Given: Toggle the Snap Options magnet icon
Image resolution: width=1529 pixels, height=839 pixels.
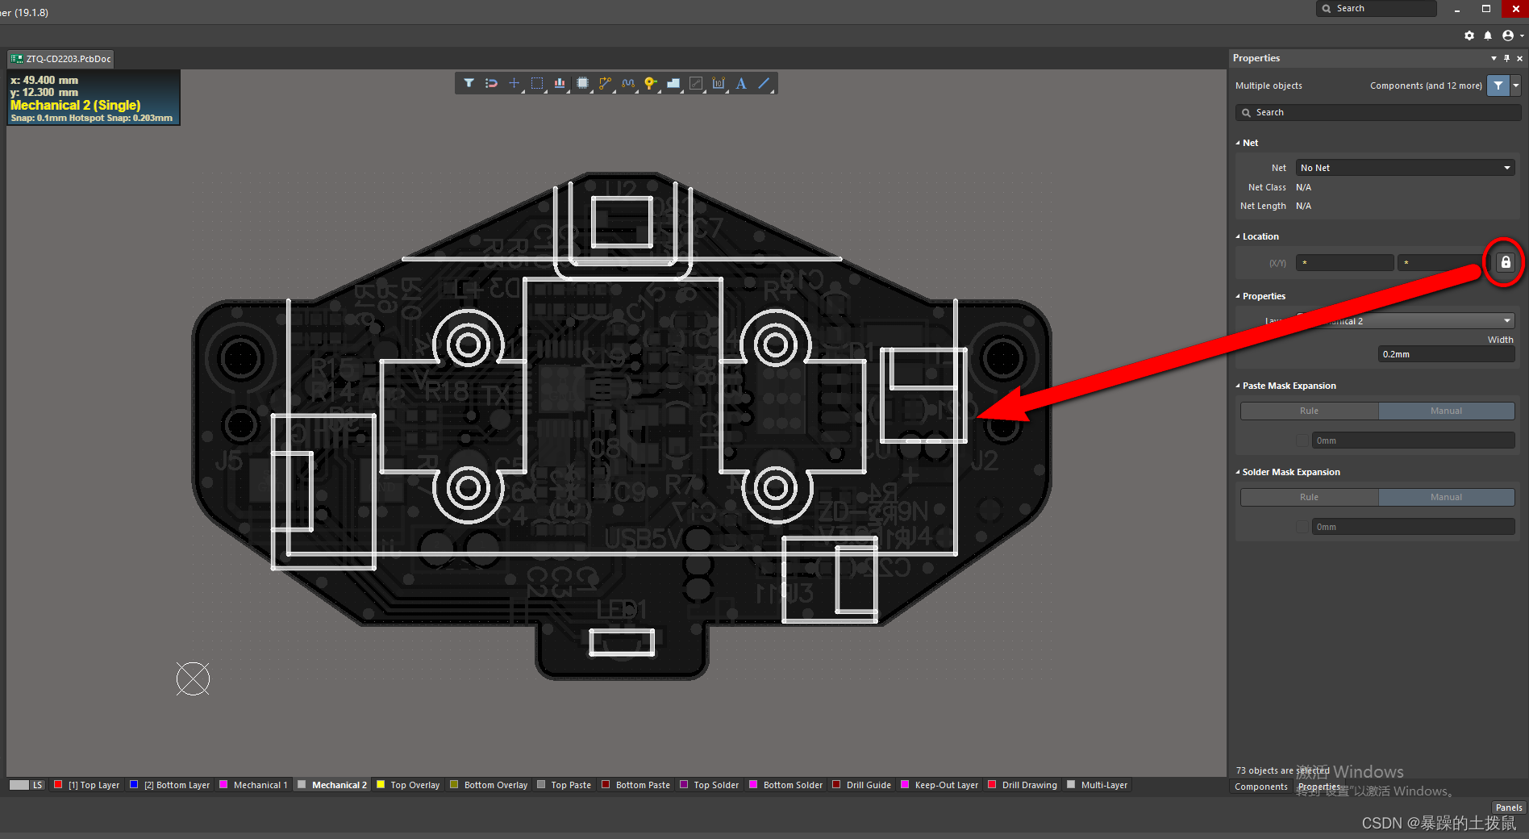Looking at the screenshot, I should (491, 83).
